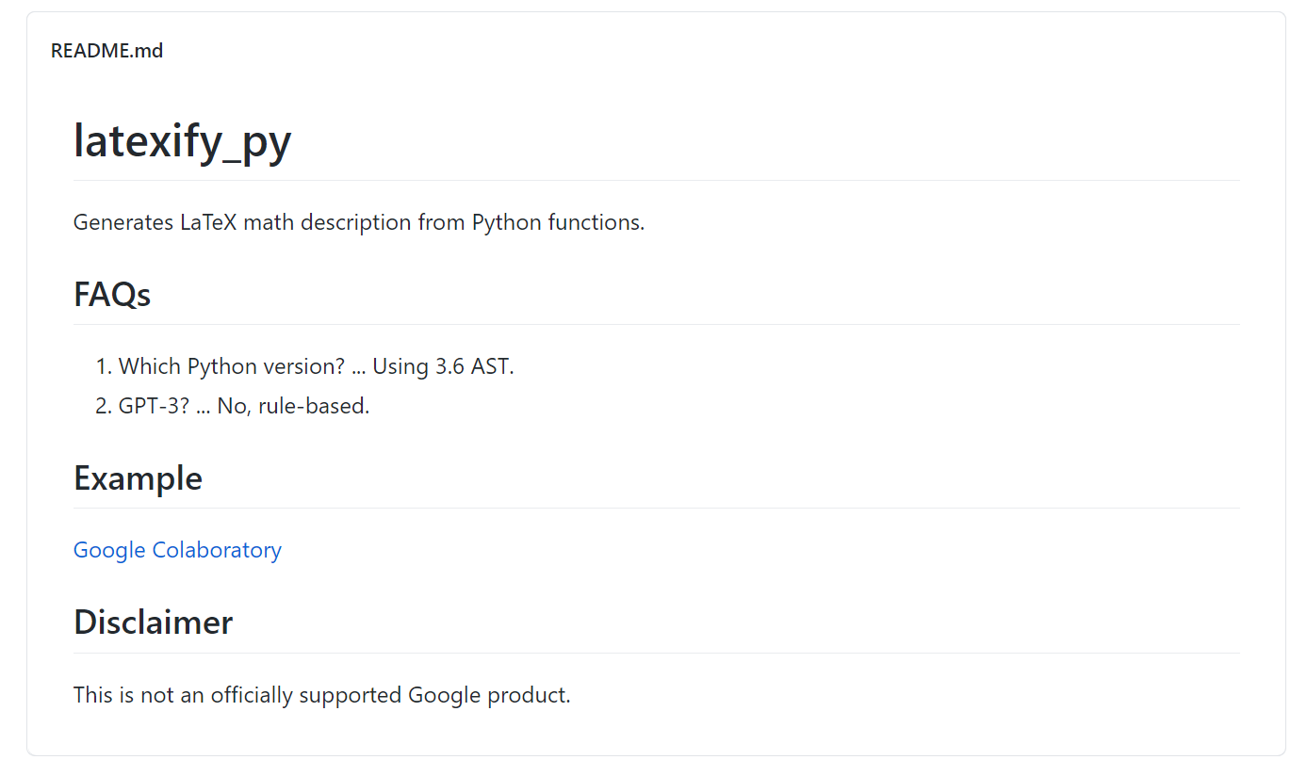Click list number 1 in the FAQs
The image size is (1307, 776).
103,366
